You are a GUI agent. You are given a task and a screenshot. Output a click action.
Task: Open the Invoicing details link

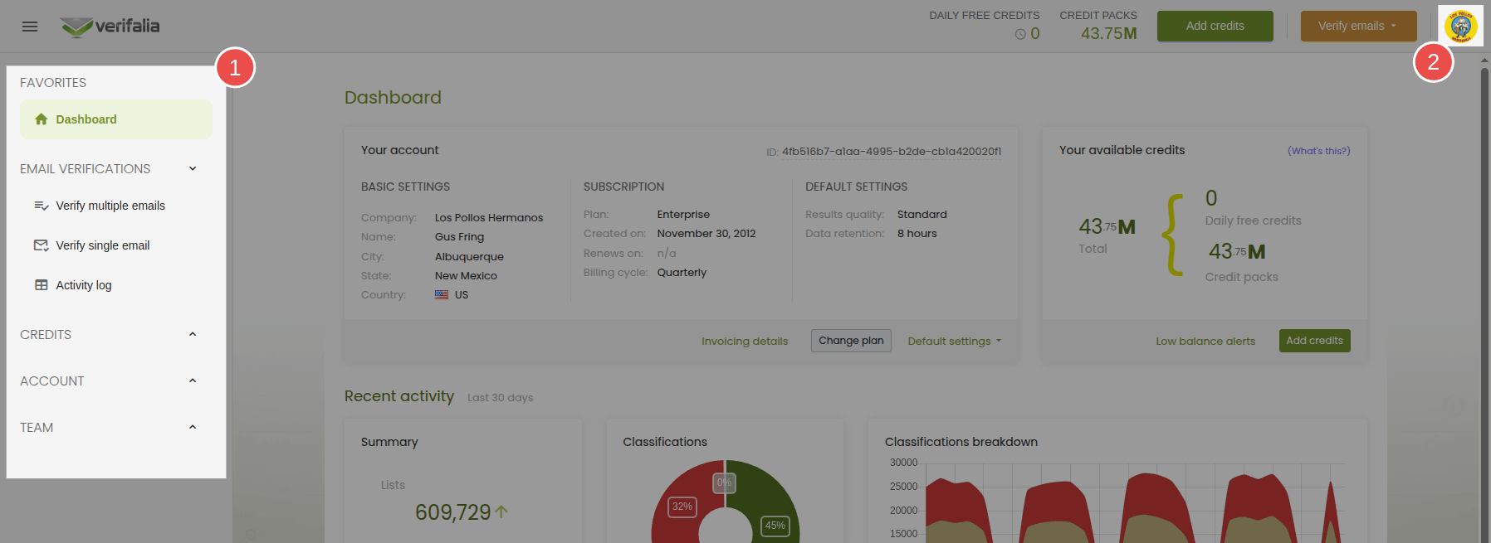744,342
